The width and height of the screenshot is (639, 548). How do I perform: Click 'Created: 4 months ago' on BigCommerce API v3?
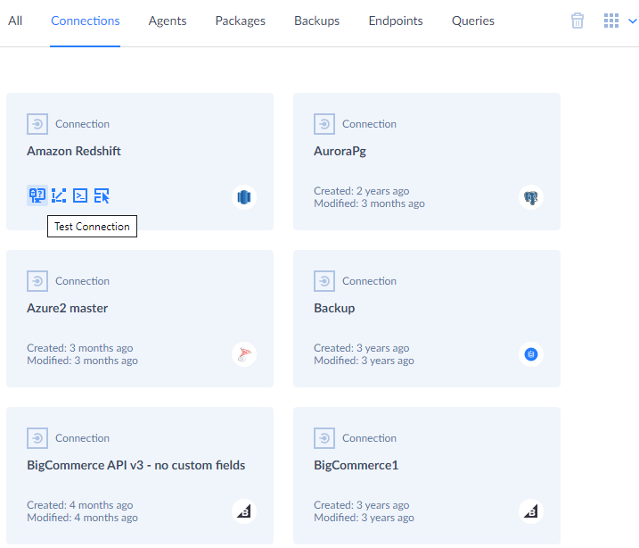pyautogui.click(x=80, y=505)
